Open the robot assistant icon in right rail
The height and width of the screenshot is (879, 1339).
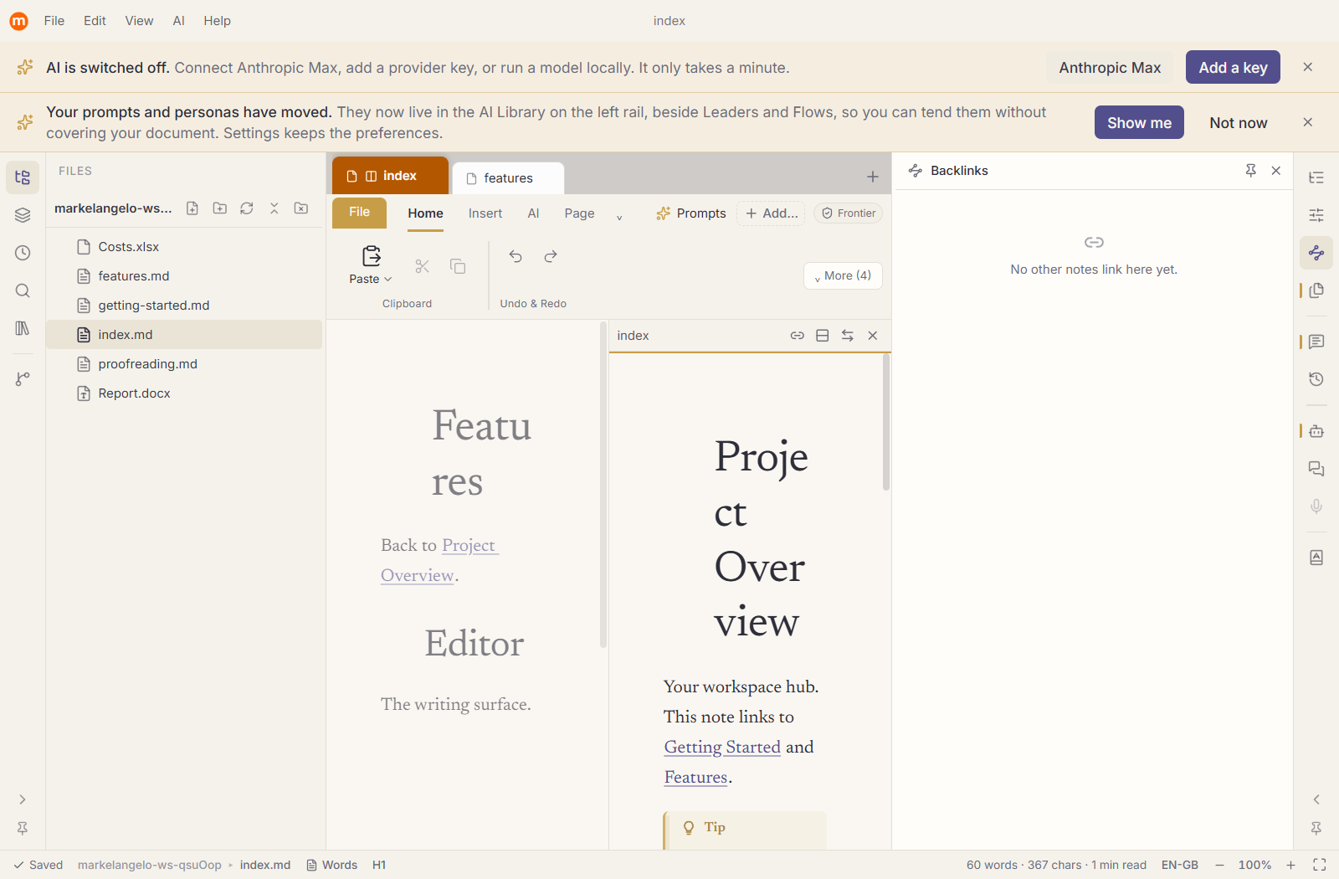(1316, 431)
